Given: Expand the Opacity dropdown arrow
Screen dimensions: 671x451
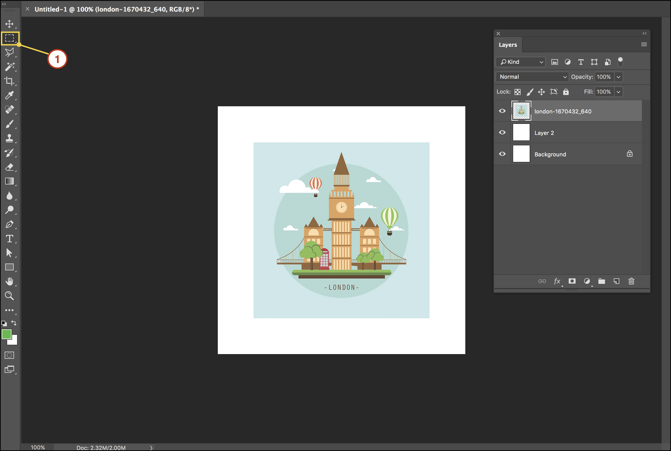Looking at the screenshot, I should point(618,77).
